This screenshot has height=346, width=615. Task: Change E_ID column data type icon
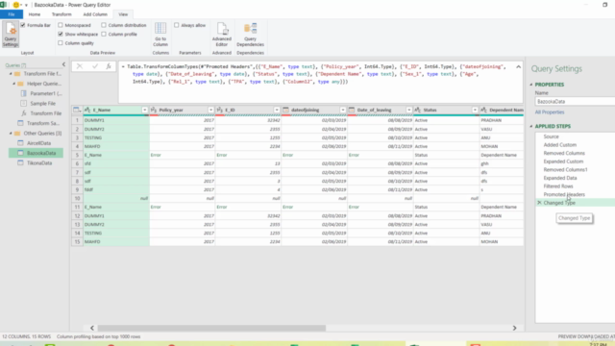[x=220, y=110]
